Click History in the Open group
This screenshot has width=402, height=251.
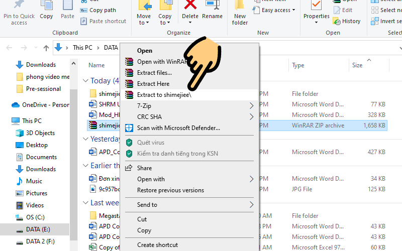347,21
